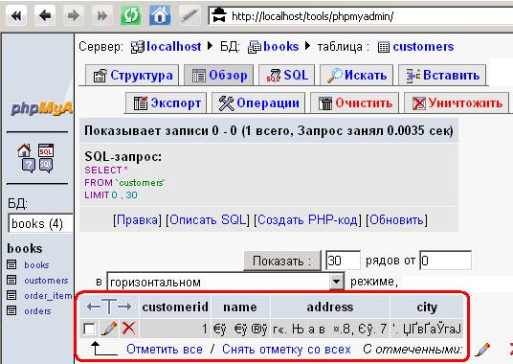Open the books database heading in sidebar

tap(25, 248)
